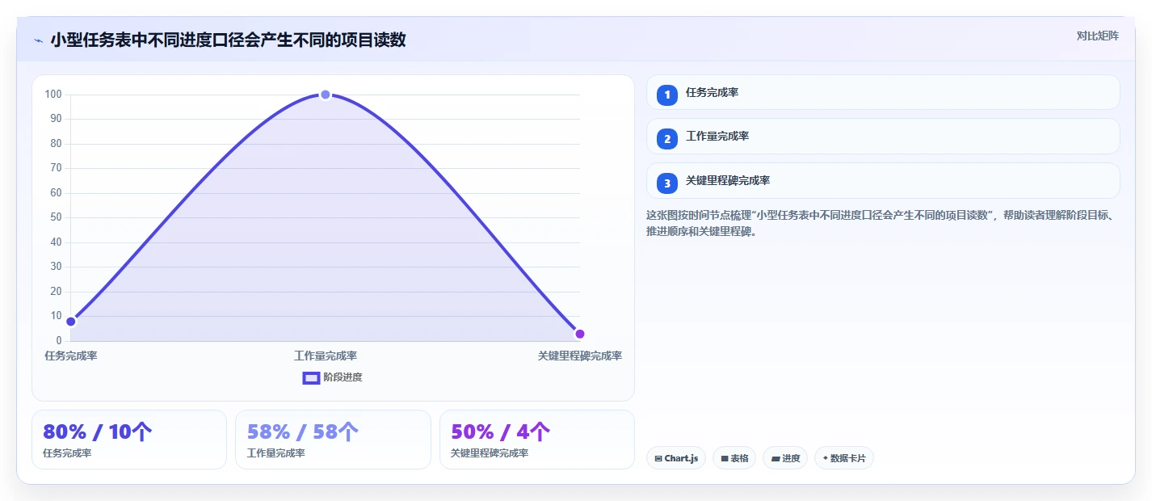This screenshot has height=501, width=1152.
Task: Open the 50% / 4个 stat card
Action: (x=537, y=440)
